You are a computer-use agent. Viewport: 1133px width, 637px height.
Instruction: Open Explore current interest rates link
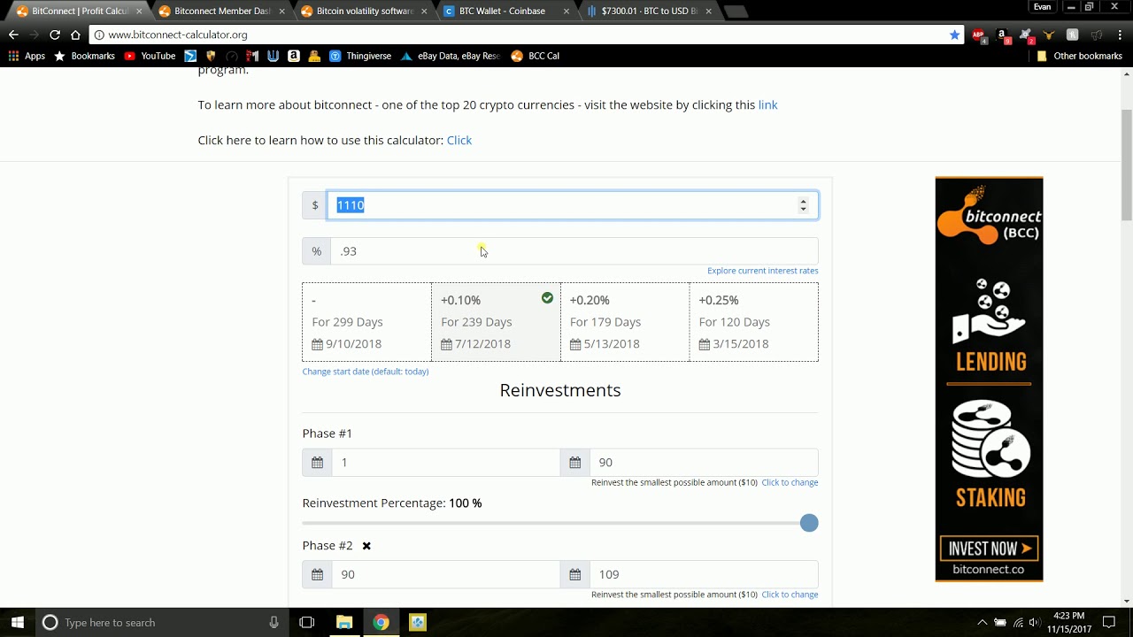click(x=762, y=271)
